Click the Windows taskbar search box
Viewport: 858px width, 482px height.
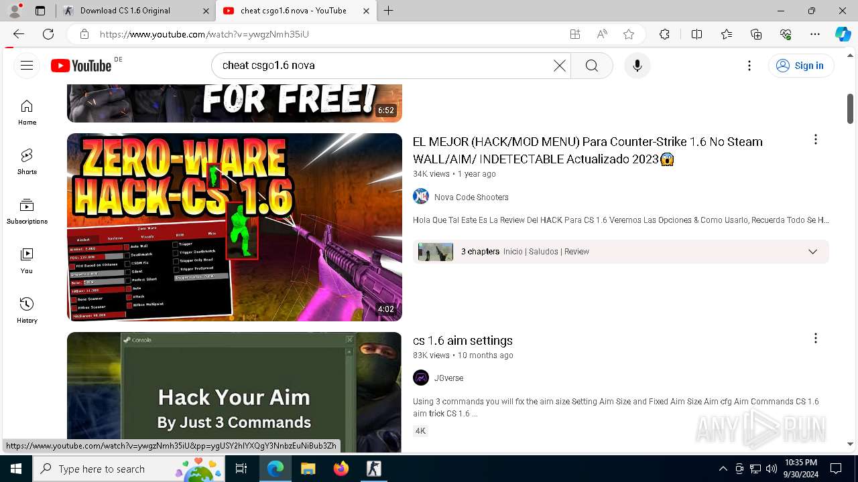pos(129,469)
